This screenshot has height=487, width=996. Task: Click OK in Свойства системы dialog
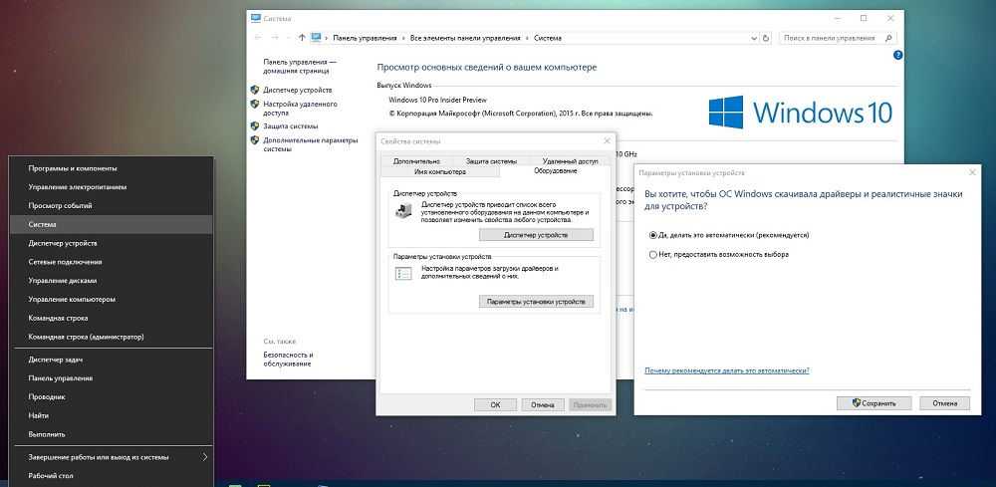pos(495,404)
